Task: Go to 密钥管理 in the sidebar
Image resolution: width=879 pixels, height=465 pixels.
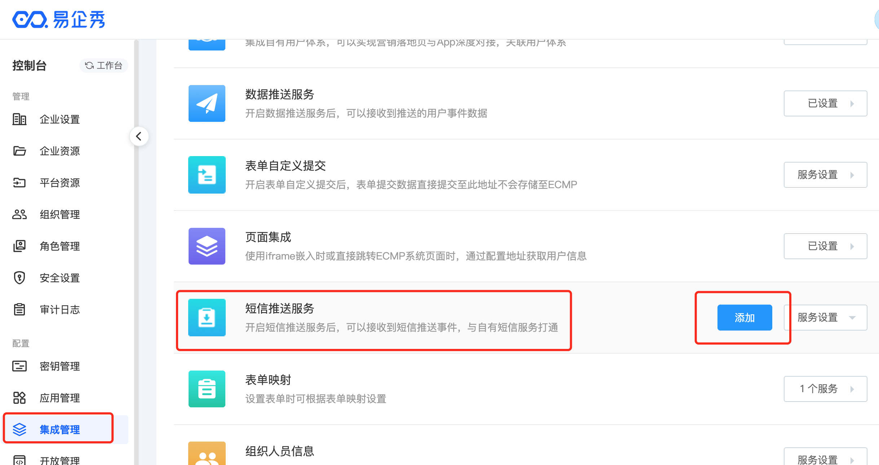Action: [x=59, y=366]
